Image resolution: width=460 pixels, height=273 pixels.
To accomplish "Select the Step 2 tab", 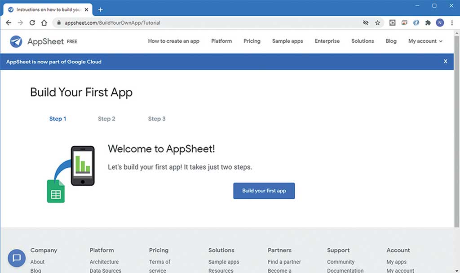I will (106, 119).
